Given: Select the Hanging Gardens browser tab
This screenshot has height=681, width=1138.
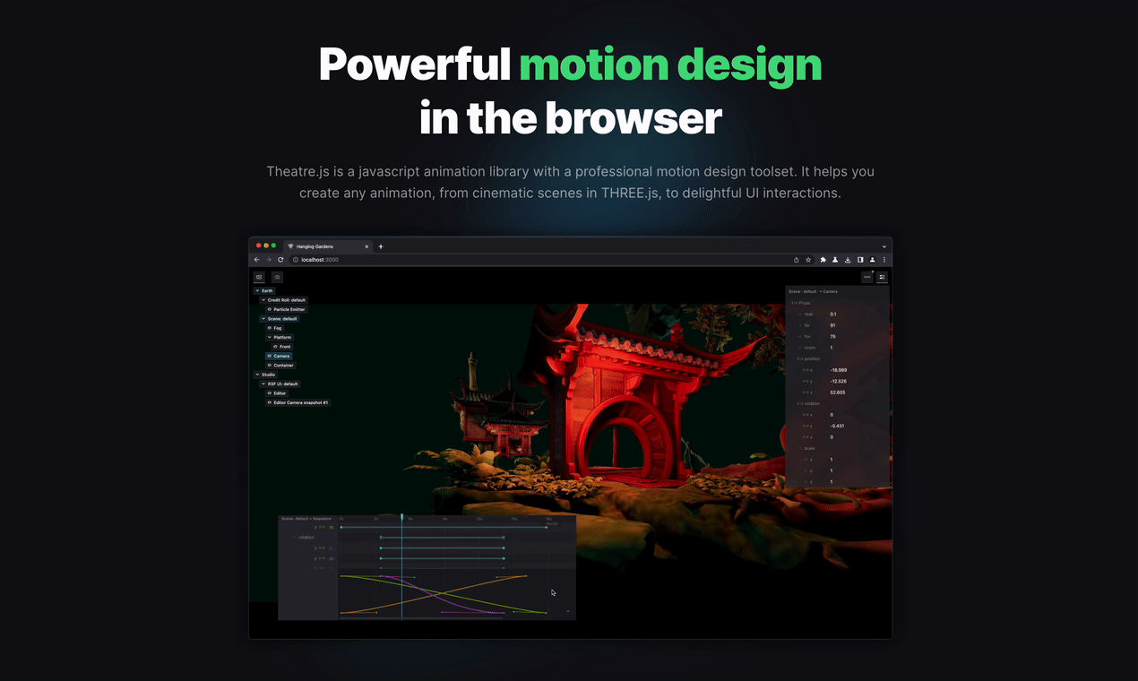Looking at the screenshot, I should pos(327,246).
